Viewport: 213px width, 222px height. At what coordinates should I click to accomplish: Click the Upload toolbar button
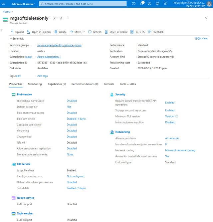[17, 32]
